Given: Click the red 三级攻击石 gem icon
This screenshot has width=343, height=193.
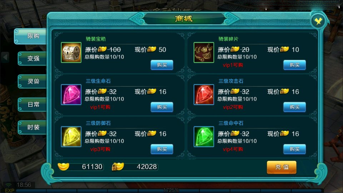Looking at the screenshot, I should [204, 95].
